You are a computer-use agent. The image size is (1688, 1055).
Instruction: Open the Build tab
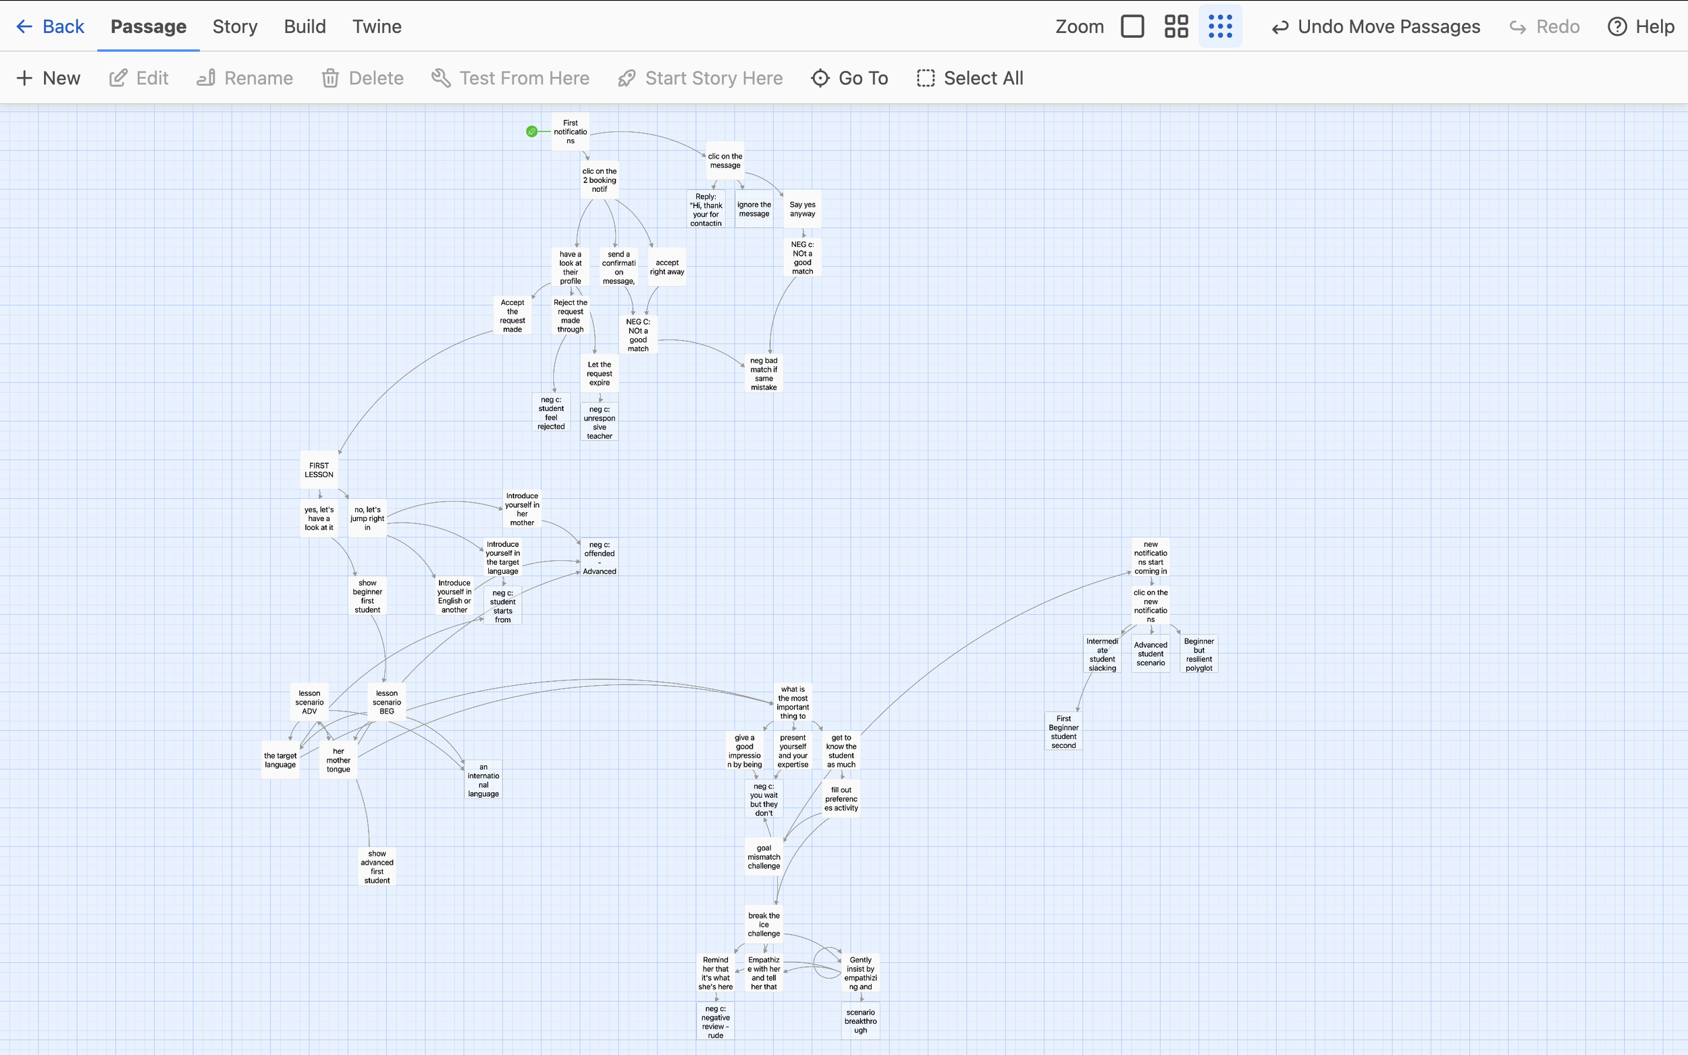pyautogui.click(x=305, y=26)
